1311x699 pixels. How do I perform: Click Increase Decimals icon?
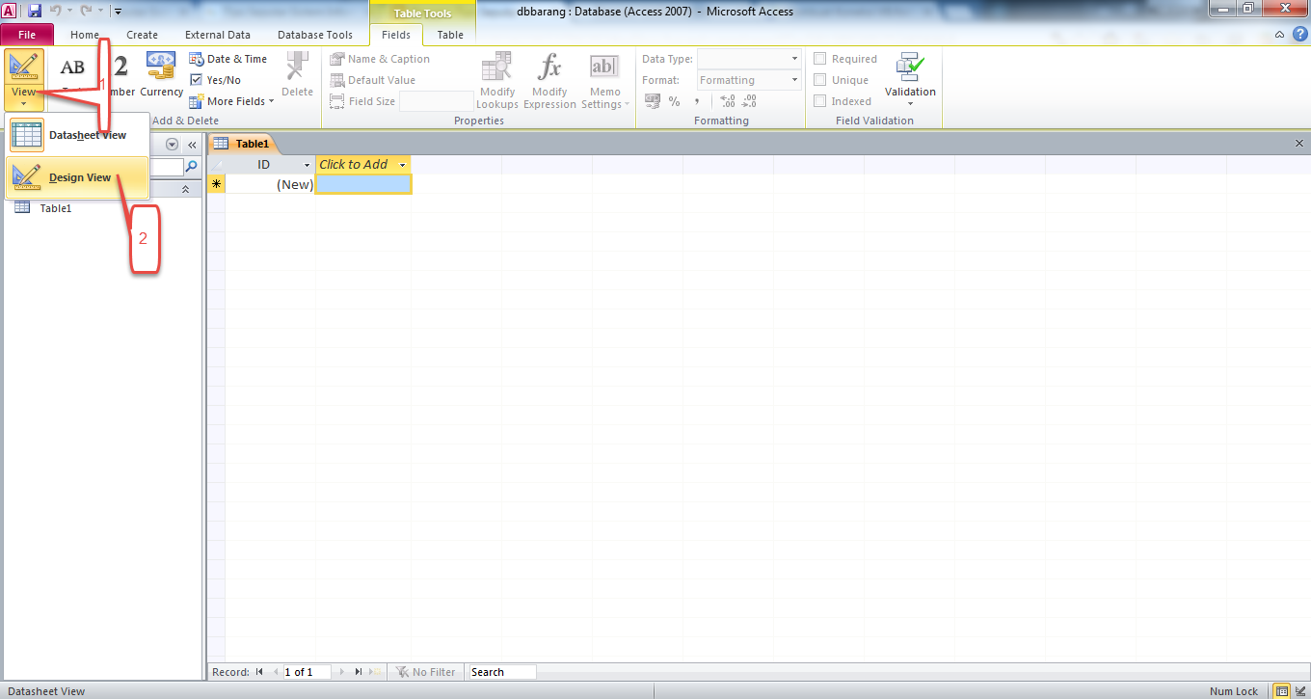coord(728,101)
